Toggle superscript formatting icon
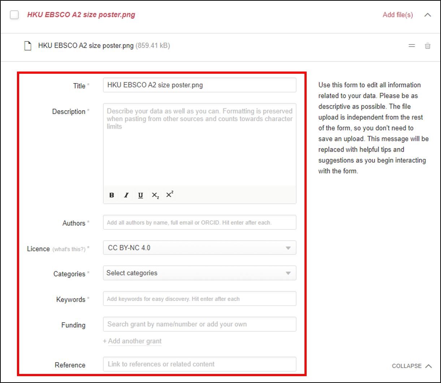441x383 pixels. [169, 194]
